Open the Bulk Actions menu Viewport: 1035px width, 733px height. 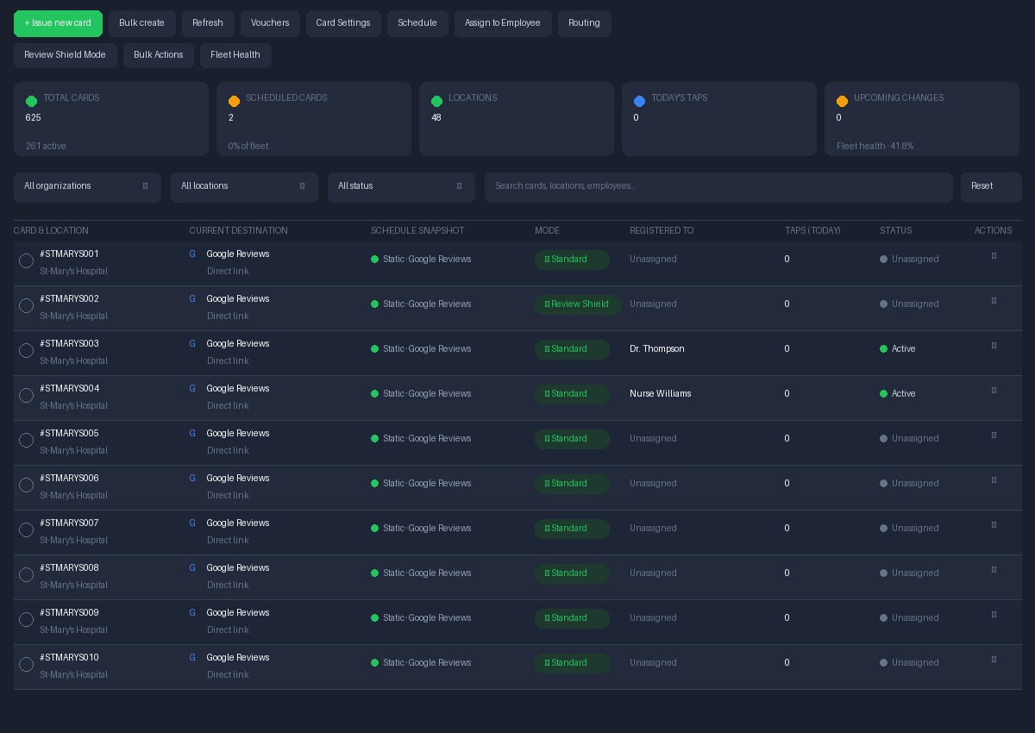pyautogui.click(x=159, y=55)
